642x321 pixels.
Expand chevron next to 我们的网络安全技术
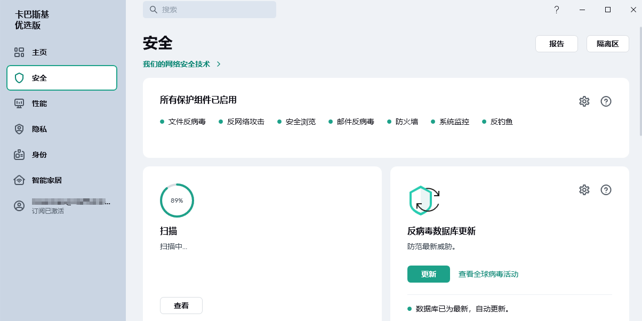point(219,64)
